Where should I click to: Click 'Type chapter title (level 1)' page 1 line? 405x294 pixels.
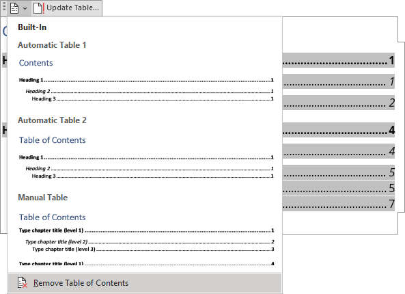click(x=146, y=230)
